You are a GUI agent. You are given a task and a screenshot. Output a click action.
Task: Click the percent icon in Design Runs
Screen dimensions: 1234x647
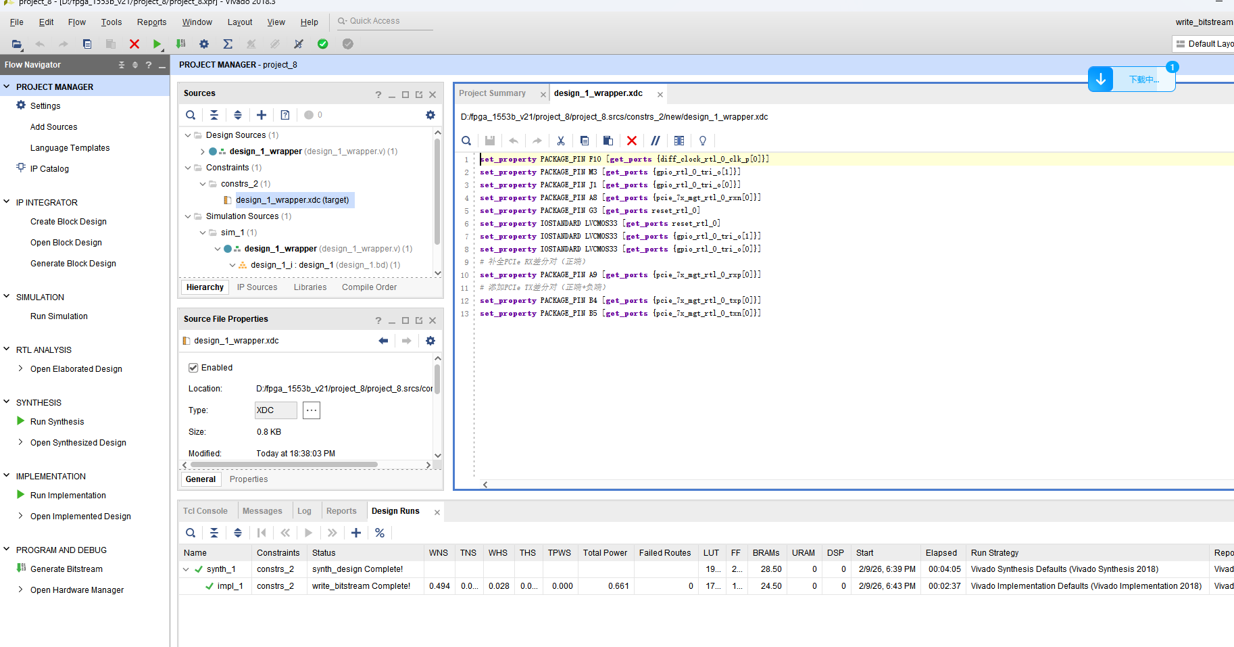(x=380, y=533)
